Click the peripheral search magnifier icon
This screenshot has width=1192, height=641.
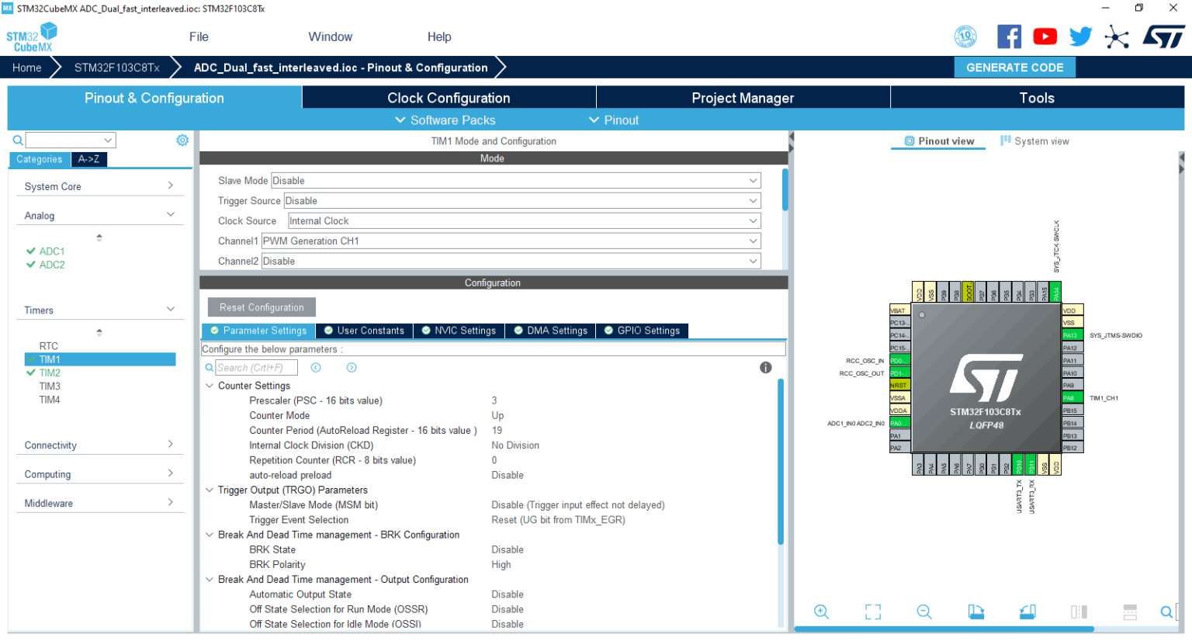(17, 140)
